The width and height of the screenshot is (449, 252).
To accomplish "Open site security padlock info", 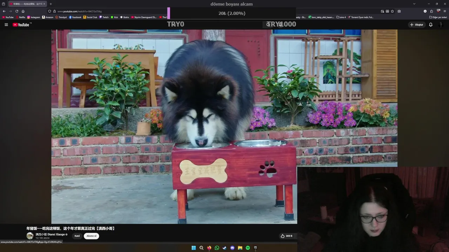I will click(x=54, y=11).
